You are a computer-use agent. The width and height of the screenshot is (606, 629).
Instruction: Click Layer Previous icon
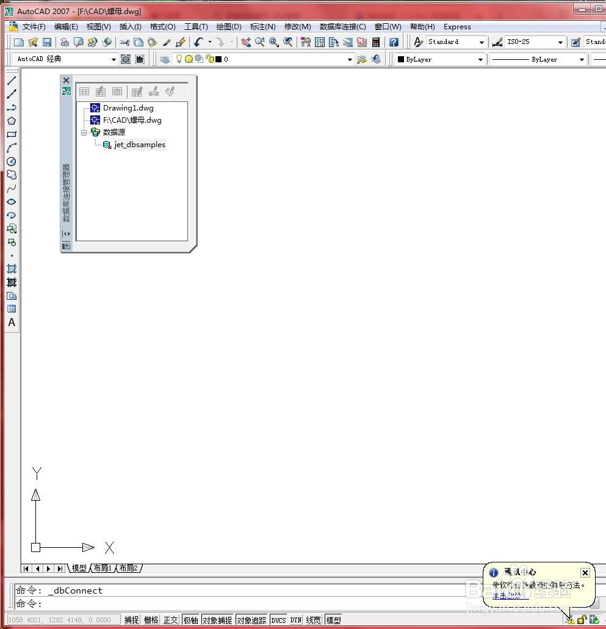point(375,59)
